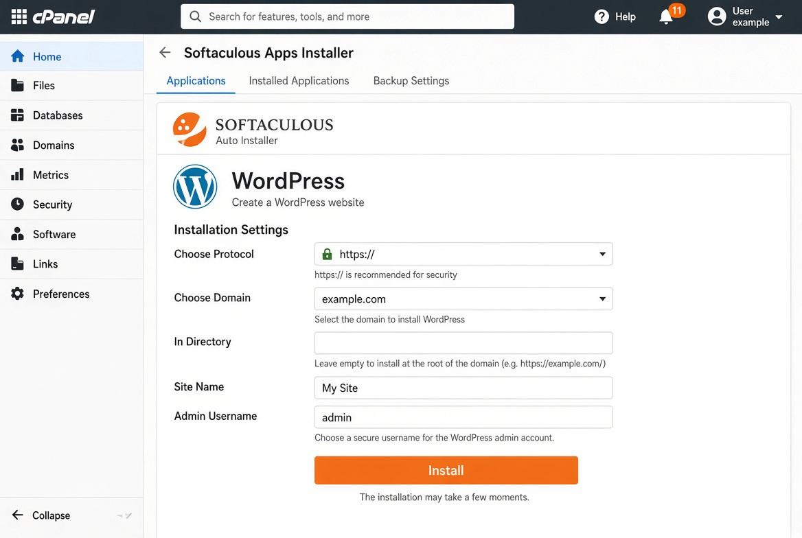Focus the Admin Username field with admin
The height and width of the screenshot is (538, 802).
pos(463,417)
